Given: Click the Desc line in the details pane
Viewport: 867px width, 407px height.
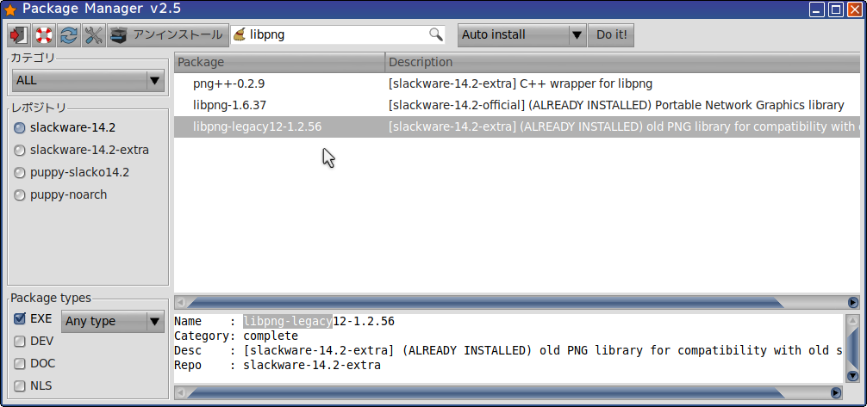Looking at the screenshot, I should click(508, 351).
